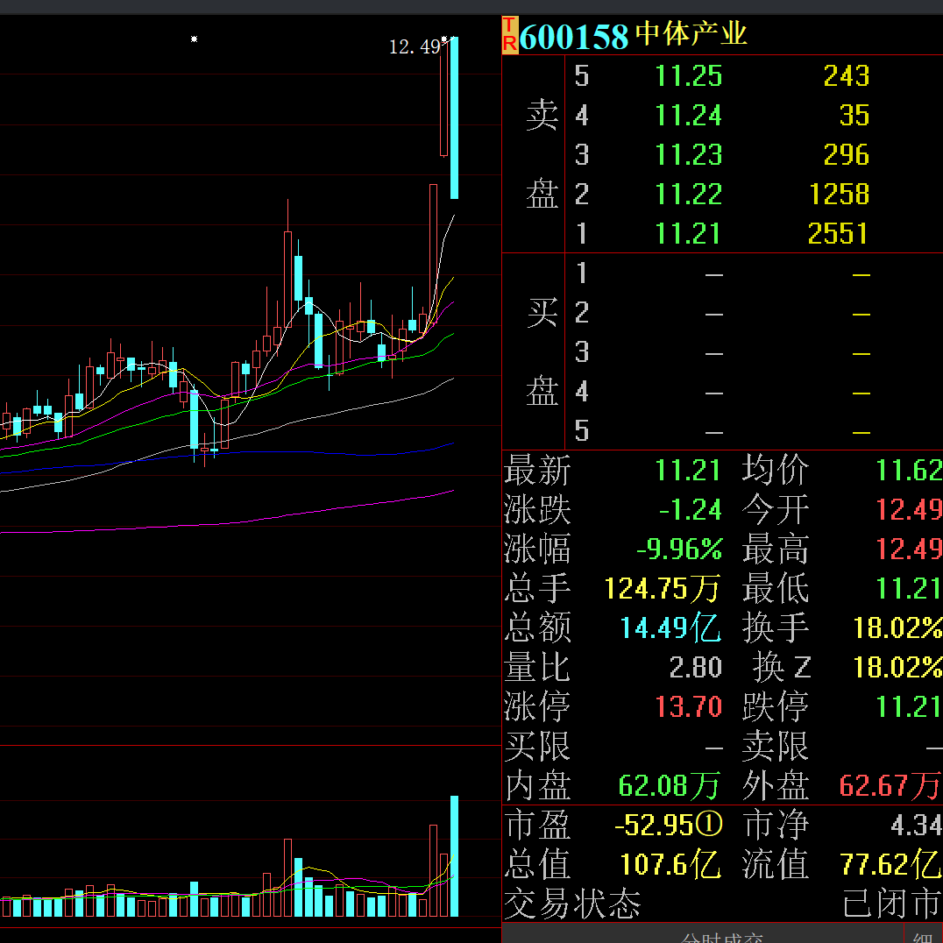This screenshot has width=943, height=943.
Task: Click stock code 600158
Action: click(574, 37)
